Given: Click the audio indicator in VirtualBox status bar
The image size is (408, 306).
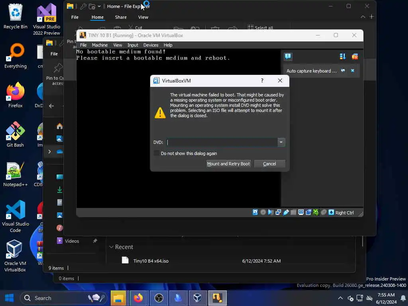Looking at the screenshot, I should click(271, 212).
